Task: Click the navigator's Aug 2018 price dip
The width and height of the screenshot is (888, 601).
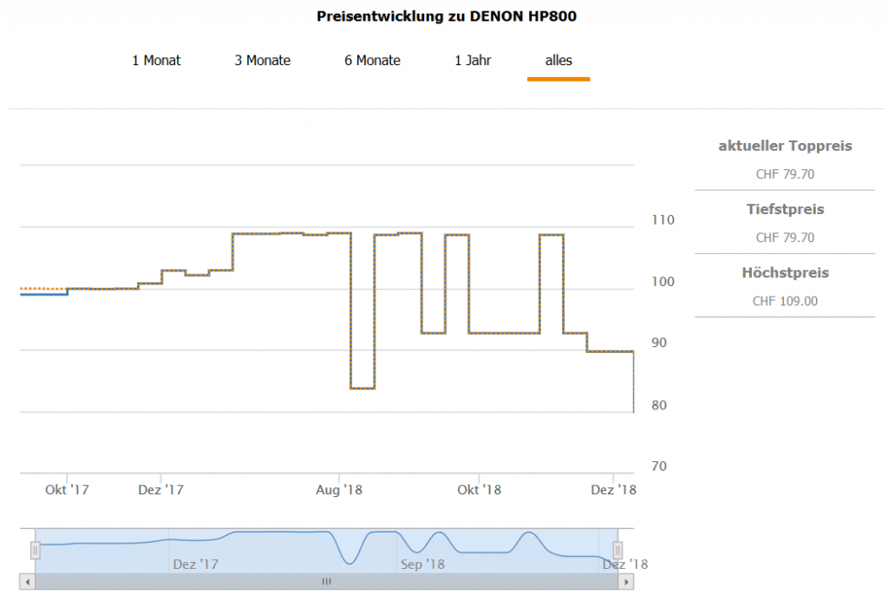Action: (349, 559)
